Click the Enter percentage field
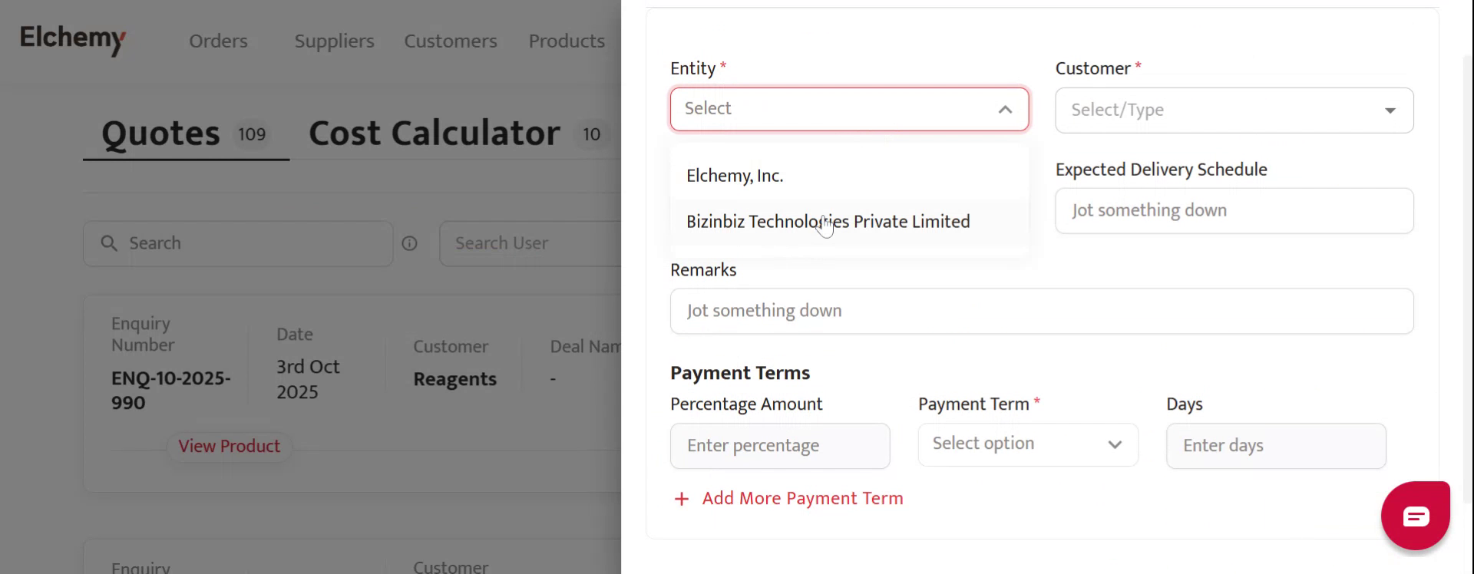The width and height of the screenshot is (1474, 574). tap(779, 446)
